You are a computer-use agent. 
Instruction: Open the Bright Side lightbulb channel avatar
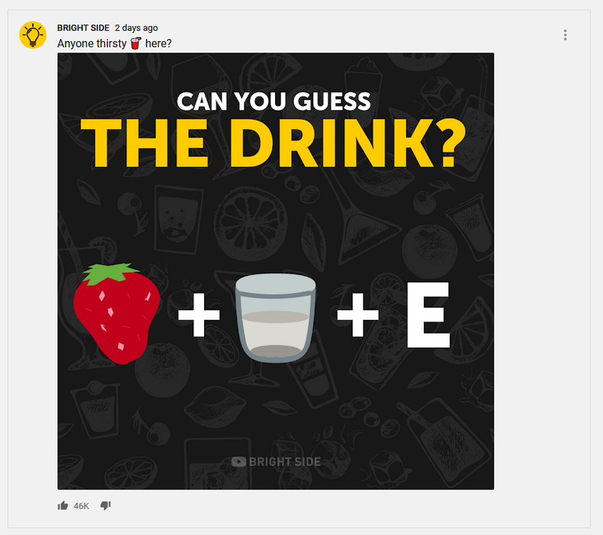pos(33,35)
